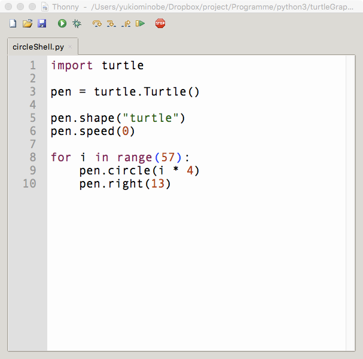Click the Open file folder icon
Screen dimensions: 363x359
[x=28, y=24]
